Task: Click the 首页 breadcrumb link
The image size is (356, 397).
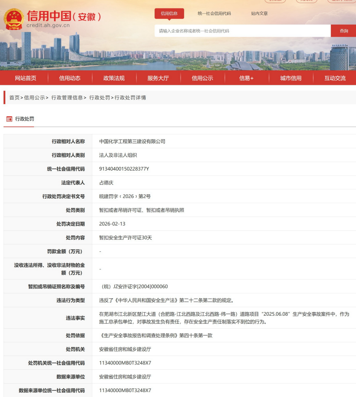Action: (x=14, y=97)
